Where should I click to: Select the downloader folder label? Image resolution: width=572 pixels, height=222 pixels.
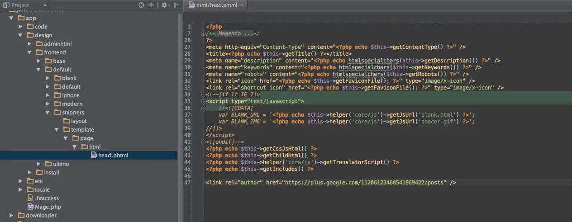[x=41, y=215]
